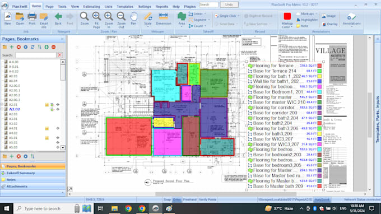Toggle Verify Points in status bar
The height and width of the screenshot is (214, 381).
[207, 199]
